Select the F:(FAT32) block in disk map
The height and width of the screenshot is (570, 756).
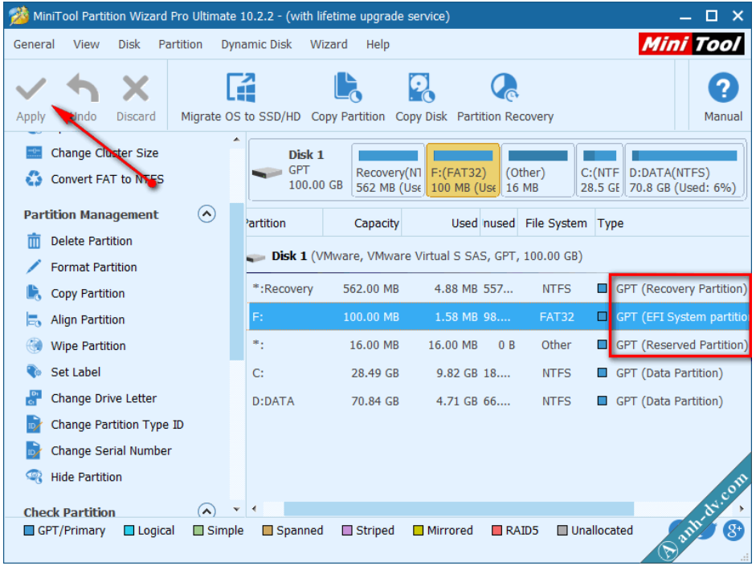pyautogui.click(x=463, y=170)
